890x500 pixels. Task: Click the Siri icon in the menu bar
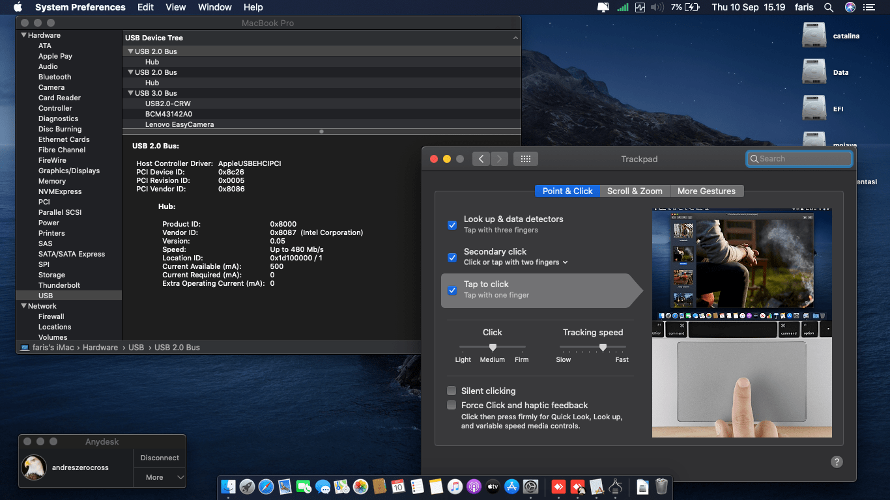[x=850, y=7]
